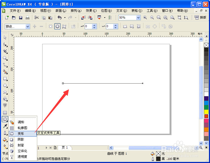Click the 排版 button
Screen dimensions: 210x163
(200, 18)
